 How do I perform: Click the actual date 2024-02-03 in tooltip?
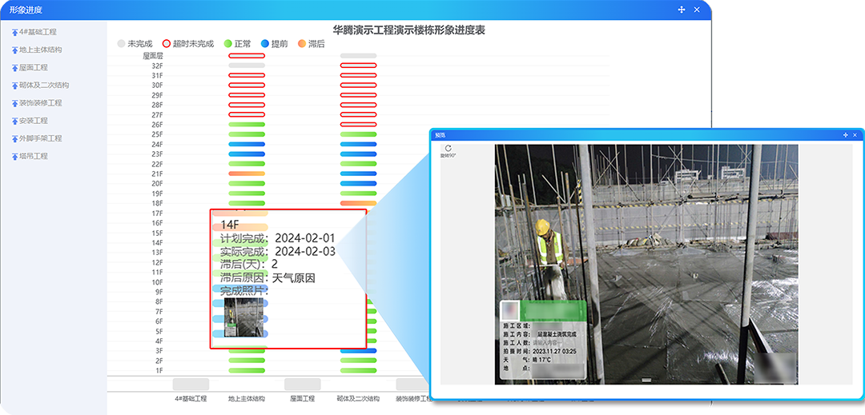pyautogui.click(x=305, y=252)
